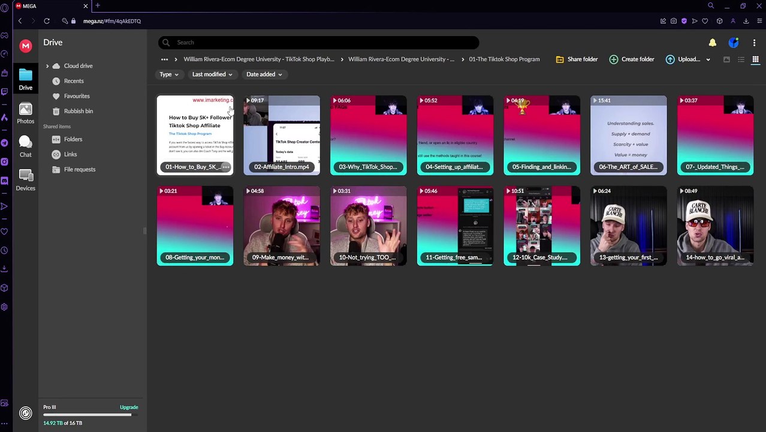Open Instagram in the browser sidebar
Image resolution: width=766 pixels, height=432 pixels.
(x=4, y=161)
